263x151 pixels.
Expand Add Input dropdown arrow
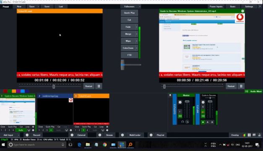point(18,135)
